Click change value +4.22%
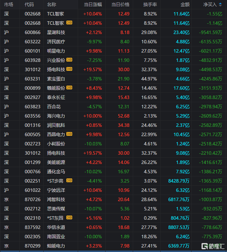 click(x=94, y=163)
